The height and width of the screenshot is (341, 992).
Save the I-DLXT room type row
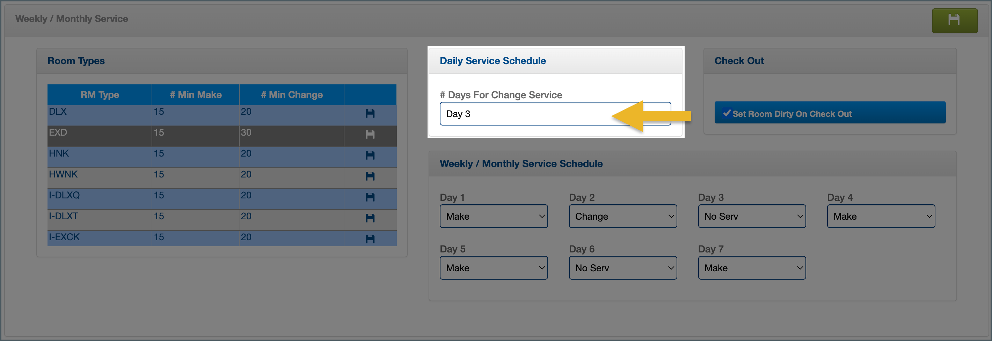(x=370, y=218)
